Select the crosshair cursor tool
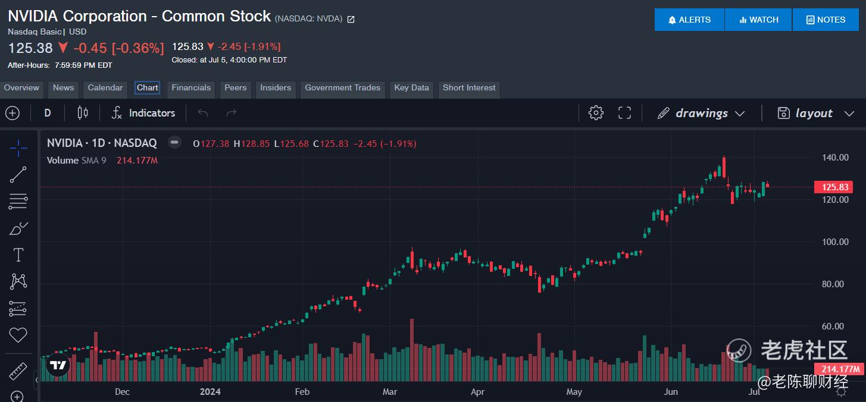This screenshot has width=866, height=402. click(18, 148)
